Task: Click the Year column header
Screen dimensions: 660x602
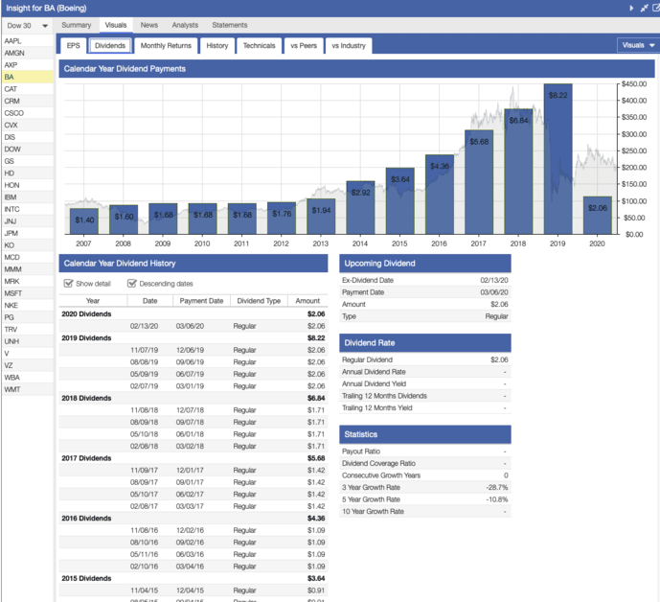Action: (x=93, y=301)
